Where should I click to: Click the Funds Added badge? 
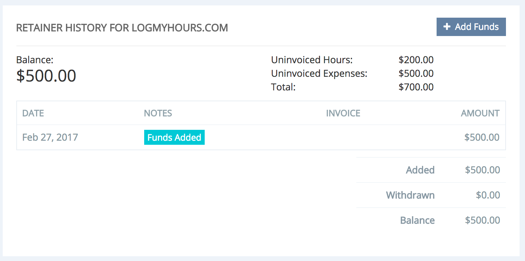point(174,137)
